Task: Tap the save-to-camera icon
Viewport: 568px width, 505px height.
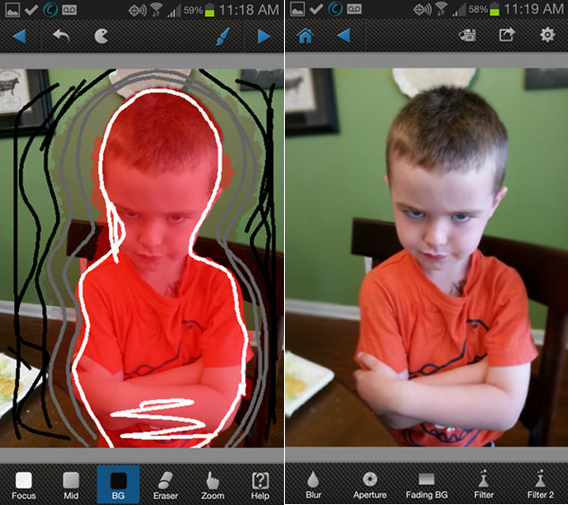Action: point(468,35)
